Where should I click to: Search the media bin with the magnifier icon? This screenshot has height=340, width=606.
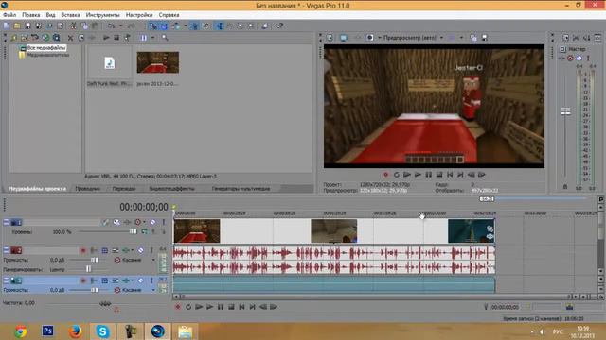165,38
